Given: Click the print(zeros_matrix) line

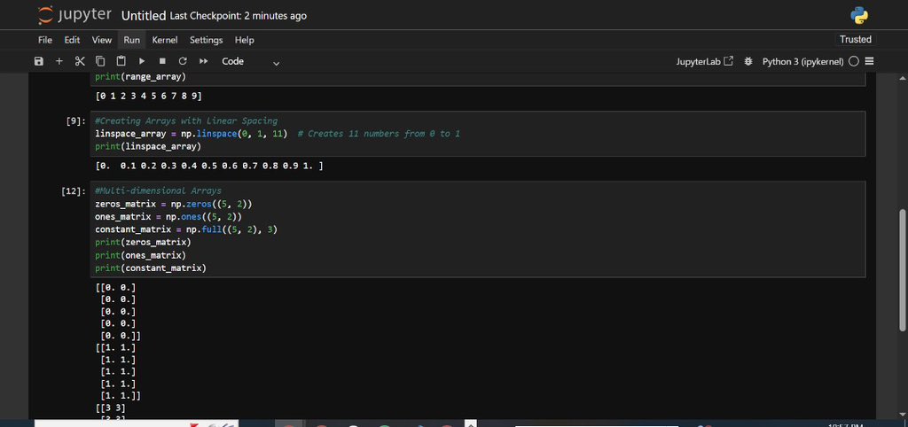Looking at the screenshot, I should coord(143,243).
